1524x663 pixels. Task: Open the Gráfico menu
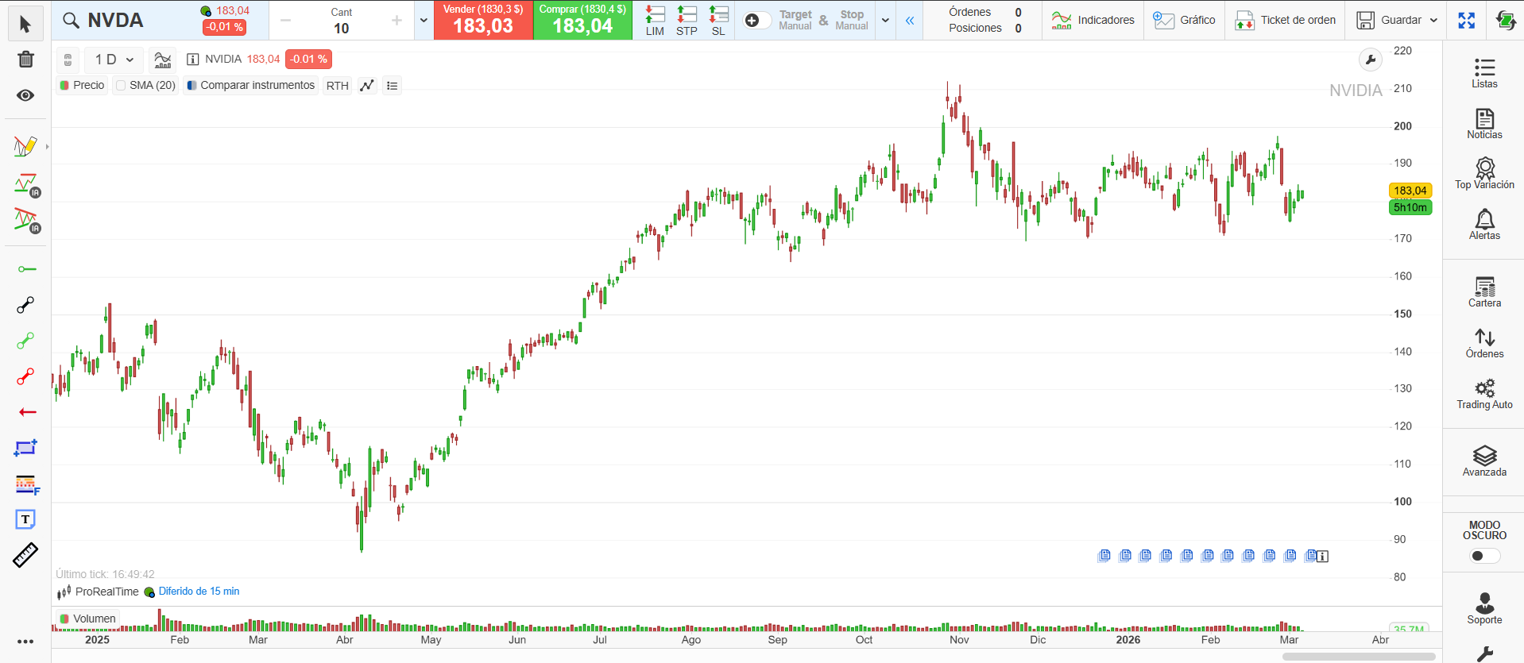pyautogui.click(x=1184, y=21)
